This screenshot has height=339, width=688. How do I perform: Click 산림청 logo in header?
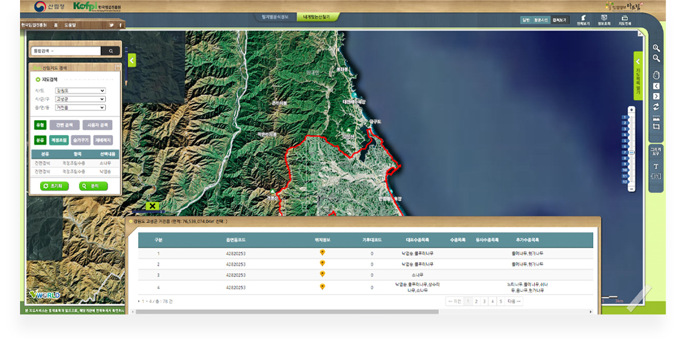(x=49, y=6)
